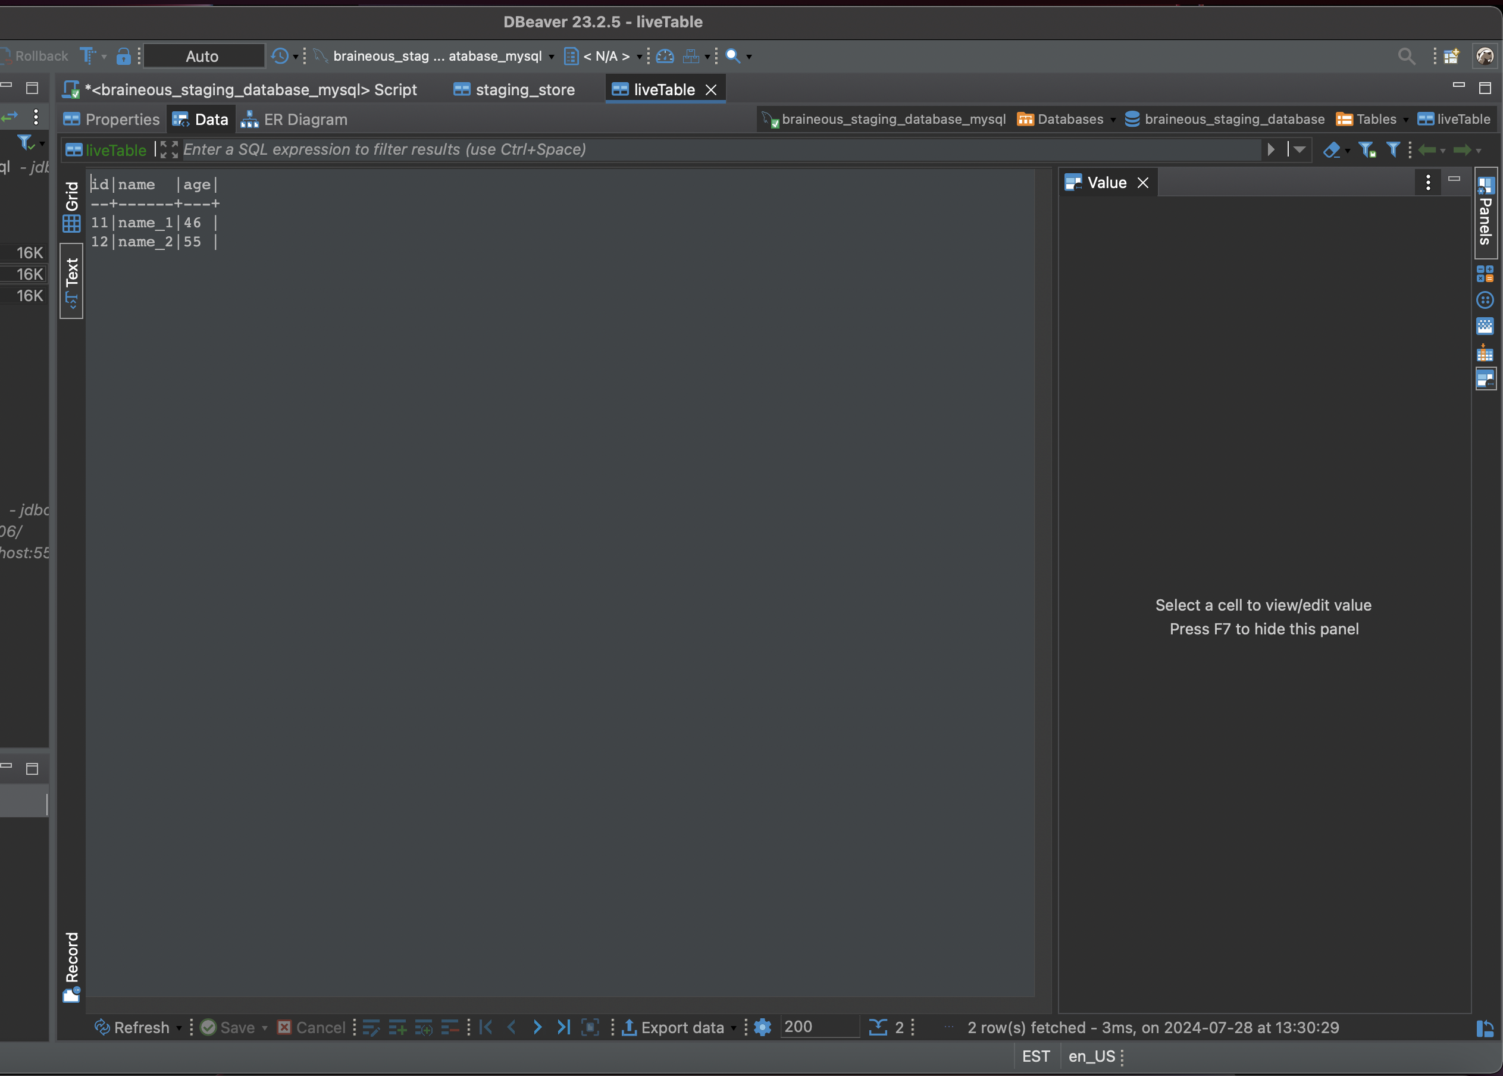Screen dimensions: 1503x1076
Task: Open the Properties tab
Action: (111, 119)
